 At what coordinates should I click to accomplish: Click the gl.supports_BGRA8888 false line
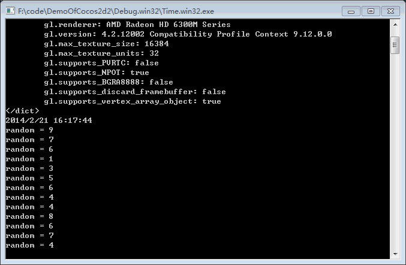[109, 82]
